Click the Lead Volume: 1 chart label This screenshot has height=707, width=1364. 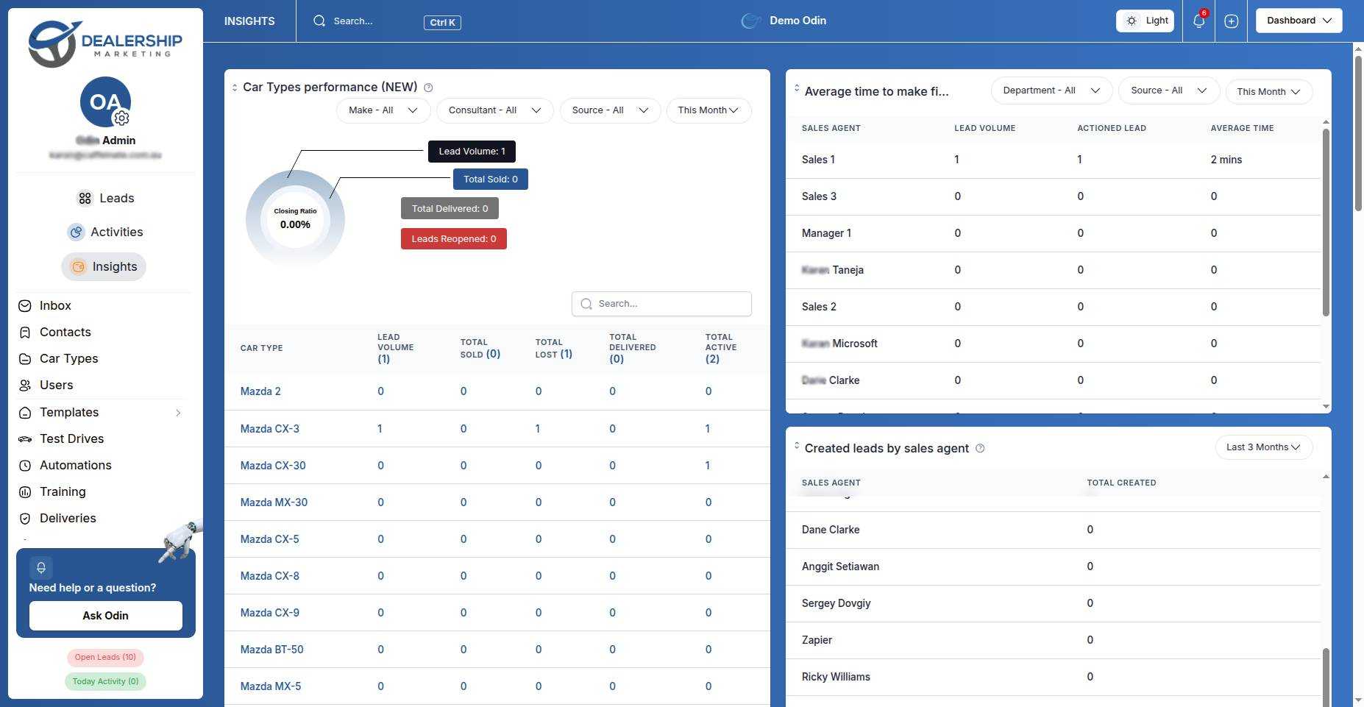click(472, 152)
